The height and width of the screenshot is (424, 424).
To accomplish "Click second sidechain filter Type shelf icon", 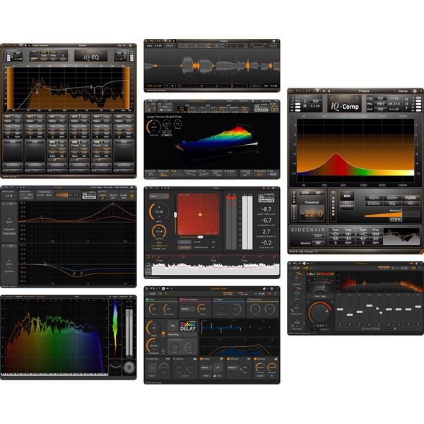I will coord(363,234).
